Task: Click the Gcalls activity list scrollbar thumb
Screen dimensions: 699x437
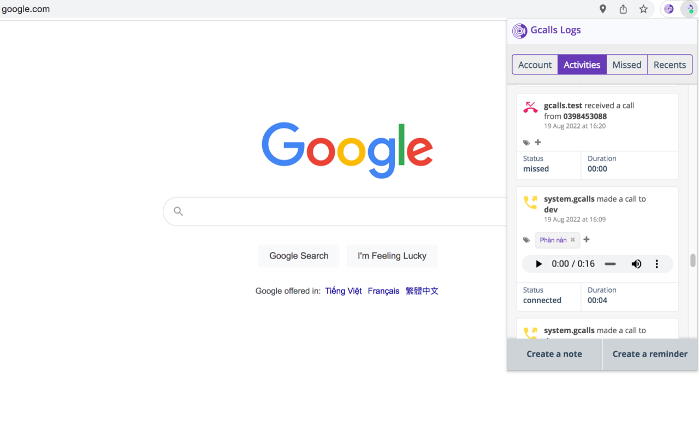Action: coord(693,260)
